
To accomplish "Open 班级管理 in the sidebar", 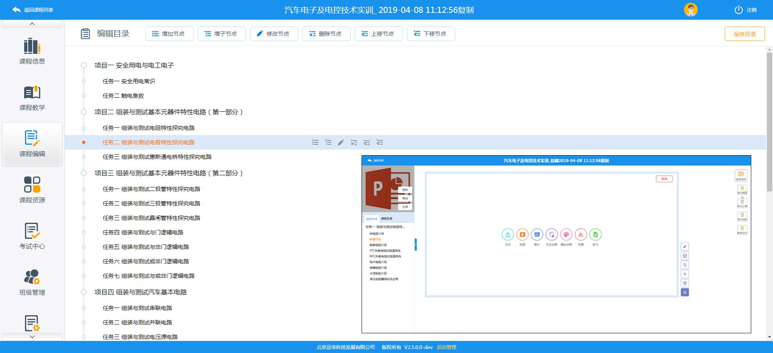I will click(x=32, y=283).
